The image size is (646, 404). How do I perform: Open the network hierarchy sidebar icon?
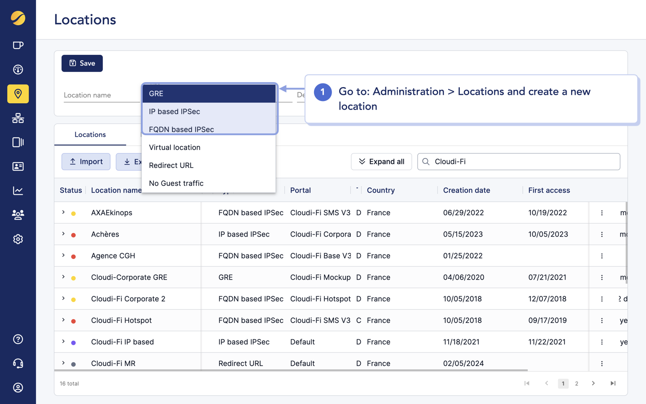[18, 118]
